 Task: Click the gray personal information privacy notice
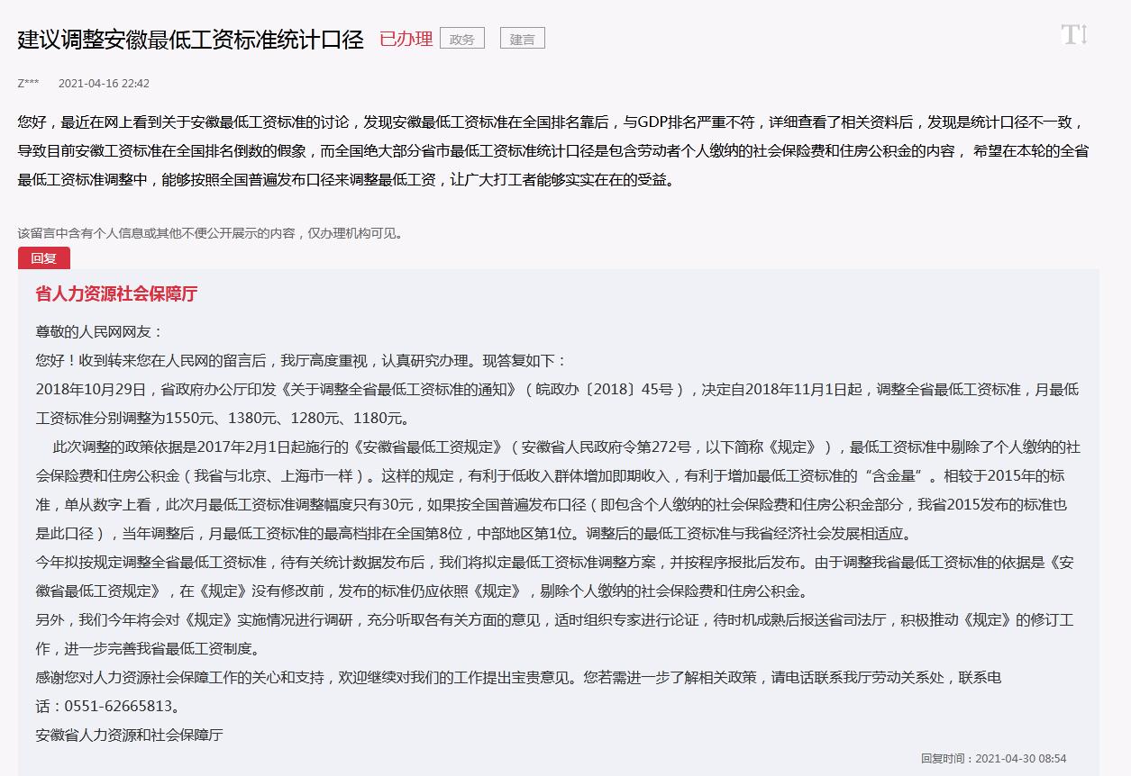(x=210, y=233)
